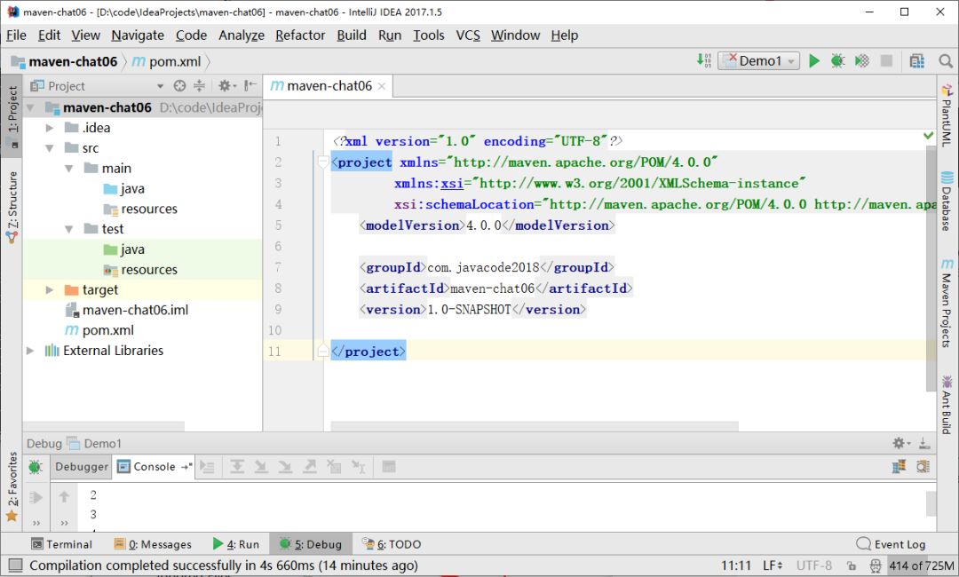Viewport: 959px width, 577px height.
Task: Open the Project panel gear settings
Action: [x=226, y=86]
